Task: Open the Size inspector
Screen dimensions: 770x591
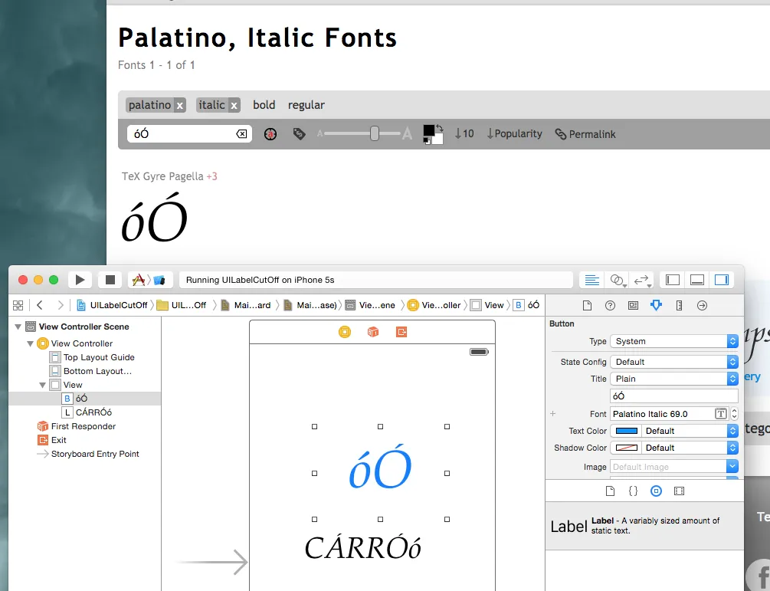Action: point(679,306)
